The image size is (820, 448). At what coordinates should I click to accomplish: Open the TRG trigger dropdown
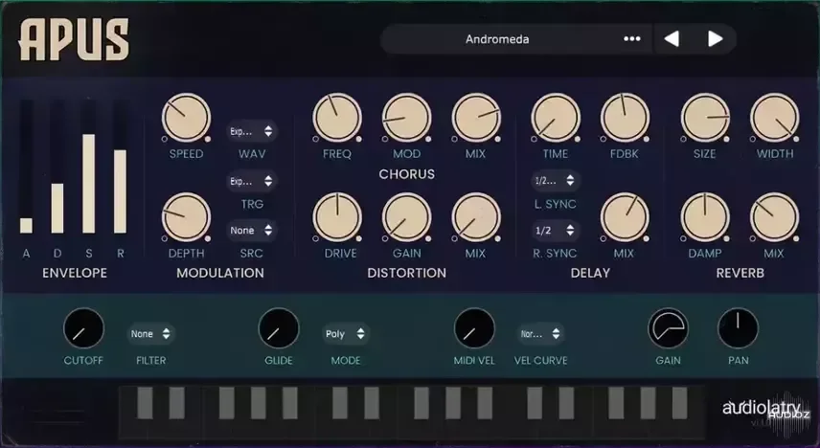point(252,181)
